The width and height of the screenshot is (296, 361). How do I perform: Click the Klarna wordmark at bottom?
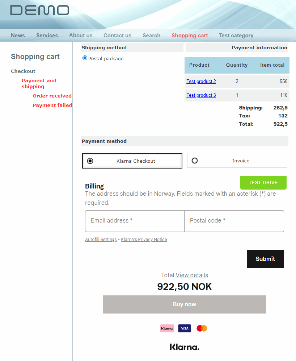click(185, 347)
